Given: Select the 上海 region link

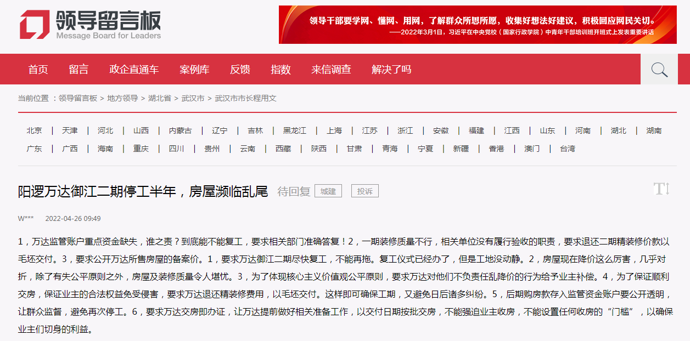Looking at the screenshot, I should tap(334, 130).
